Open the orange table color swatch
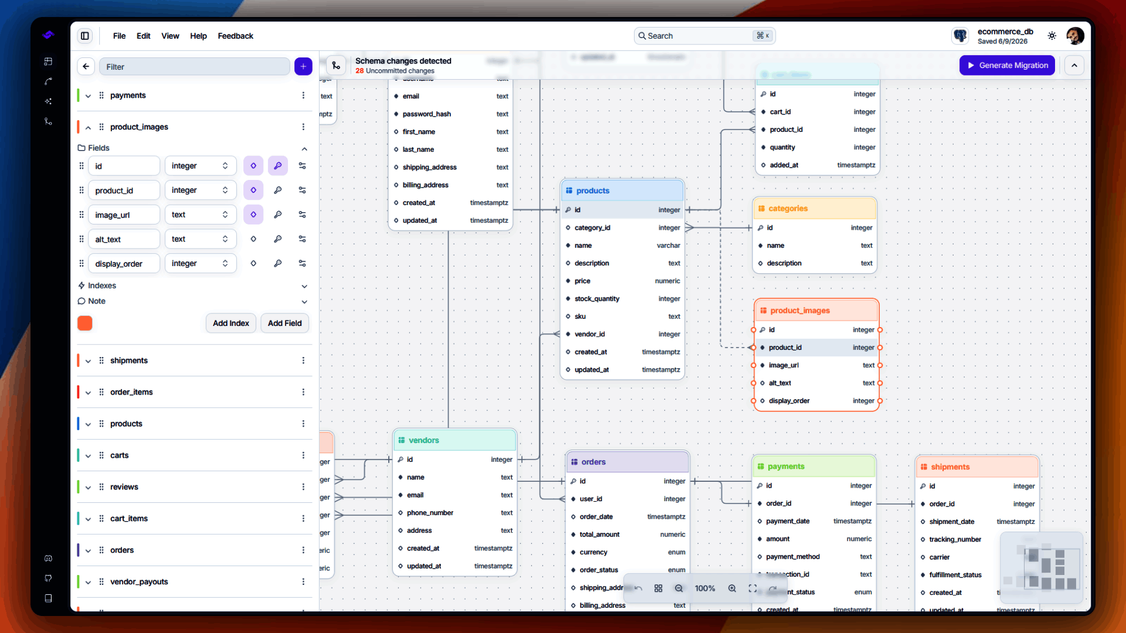Viewport: 1126px width, 633px height. coord(85,323)
